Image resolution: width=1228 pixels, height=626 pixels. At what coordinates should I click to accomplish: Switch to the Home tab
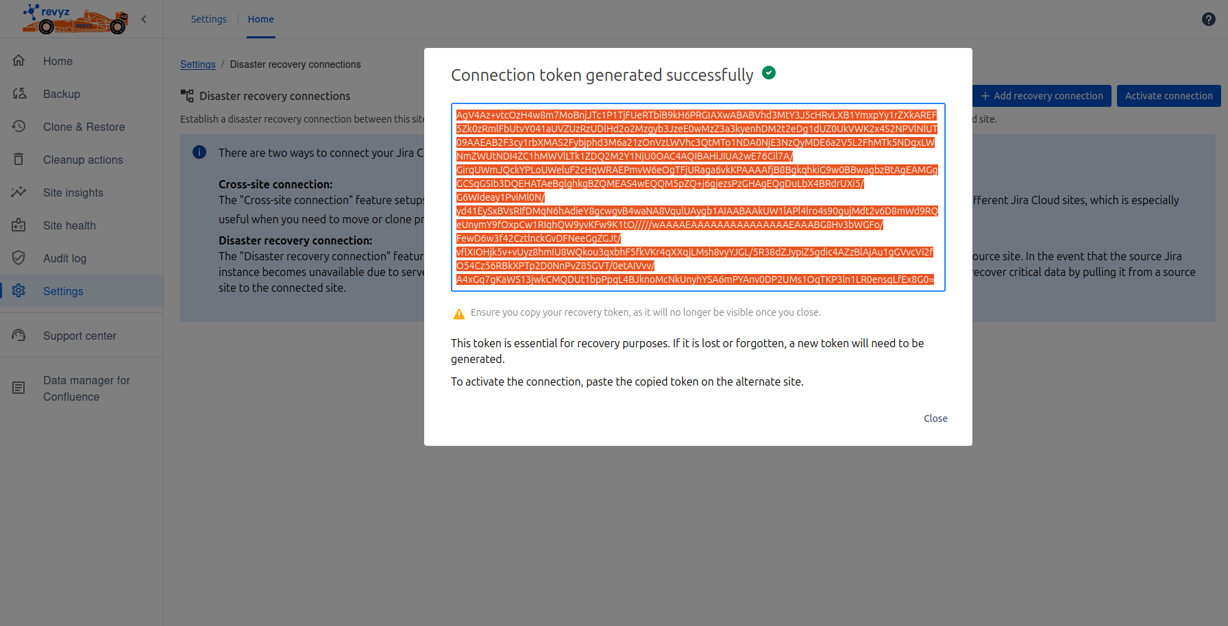click(260, 19)
